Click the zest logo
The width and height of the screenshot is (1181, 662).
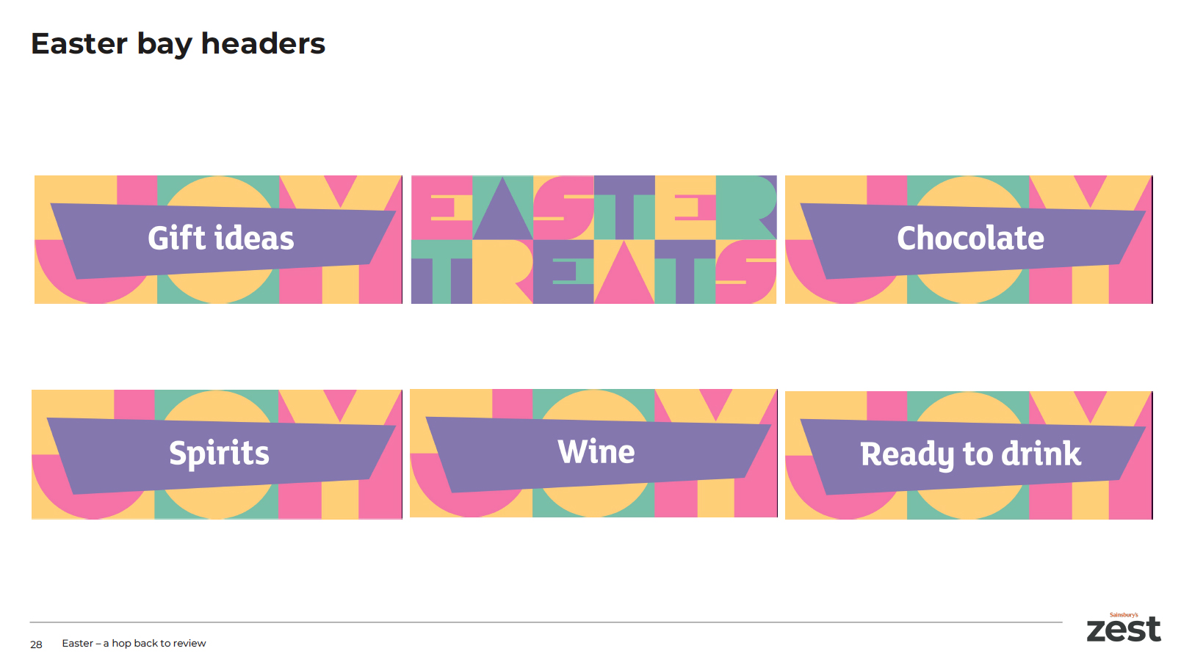point(1124,630)
